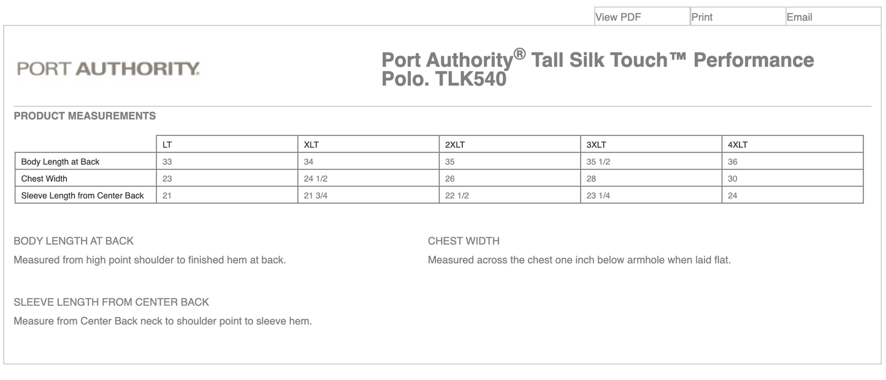Click the PRODUCT MEASUREMENTS heading
Viewport: 886px width, 380px height.
[x=85, y=116]
